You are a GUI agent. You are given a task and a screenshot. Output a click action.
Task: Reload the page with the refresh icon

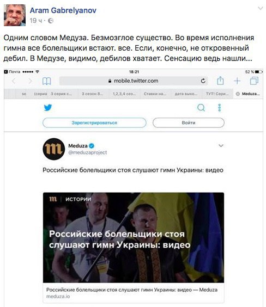point(203,81)
